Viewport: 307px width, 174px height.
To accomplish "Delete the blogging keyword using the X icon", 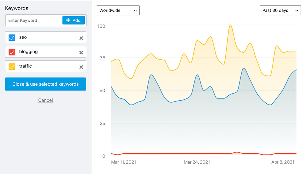I will click(x=81, y=52).
